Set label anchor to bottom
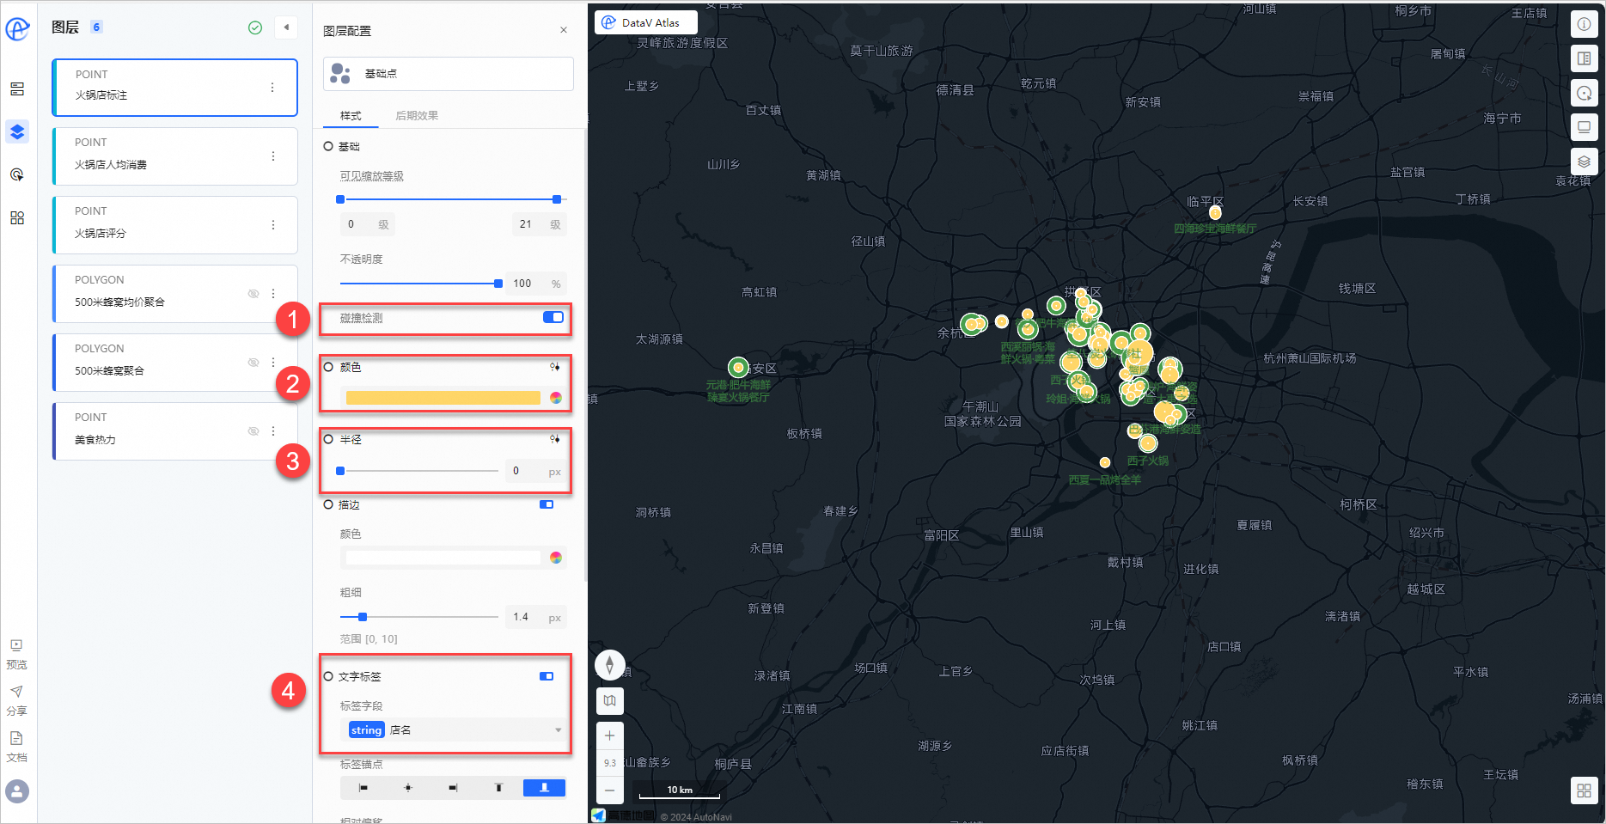The height and width of the screenshot is (824, 1606). (x=544, y=788)
